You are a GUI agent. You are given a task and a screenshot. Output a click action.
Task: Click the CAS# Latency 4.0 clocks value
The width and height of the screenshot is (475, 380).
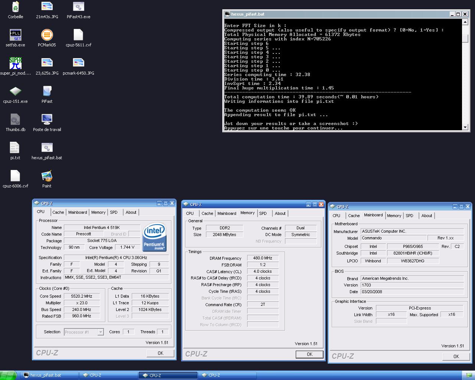click(263, 272)
